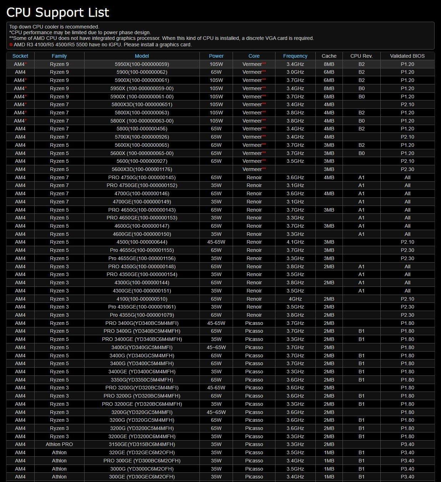Click the Model column header
This screenshot has height=482, width=441.
tap(142, 56)
